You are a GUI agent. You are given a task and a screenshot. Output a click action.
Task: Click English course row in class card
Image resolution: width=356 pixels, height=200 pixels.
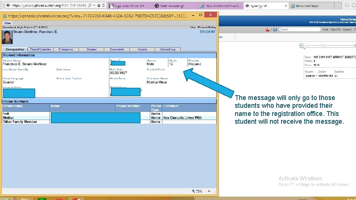(x=322, y=76)
